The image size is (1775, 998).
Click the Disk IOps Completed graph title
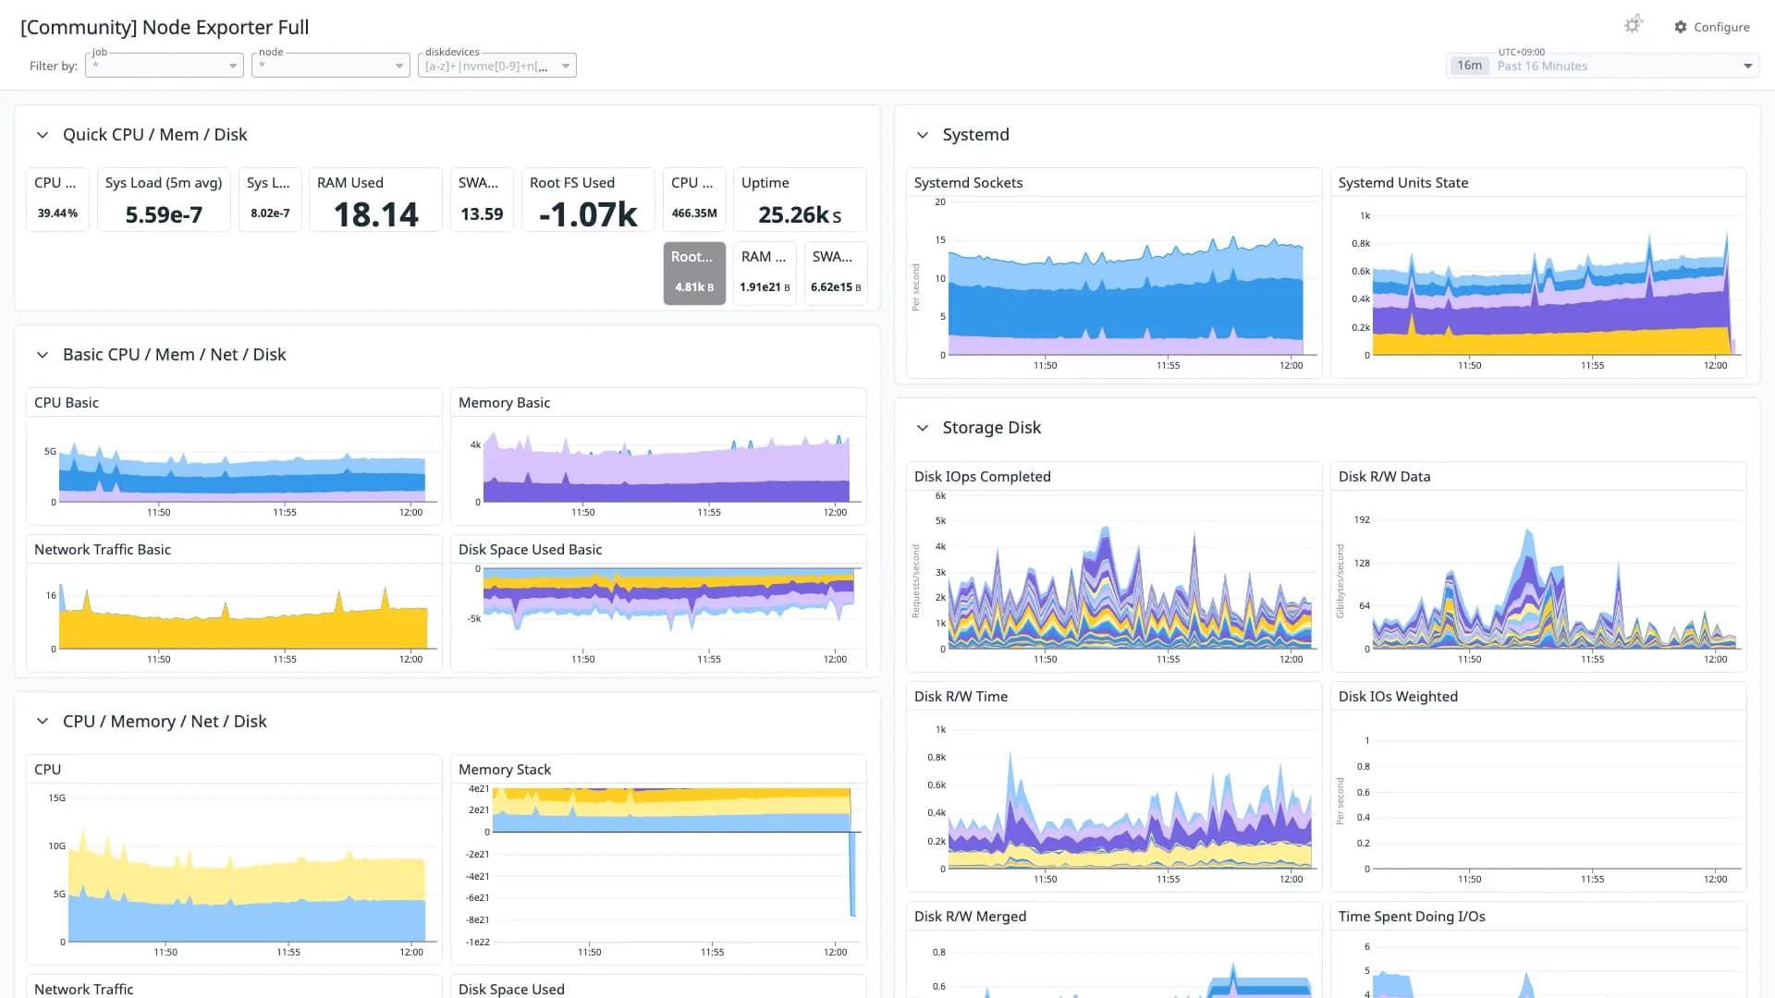pos(982,477)
